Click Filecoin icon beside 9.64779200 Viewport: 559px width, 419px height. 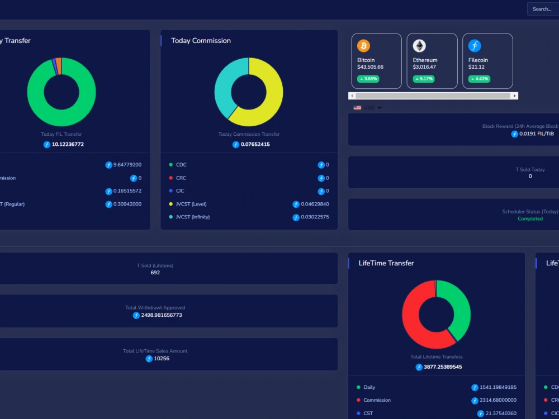tap(109, 165)
